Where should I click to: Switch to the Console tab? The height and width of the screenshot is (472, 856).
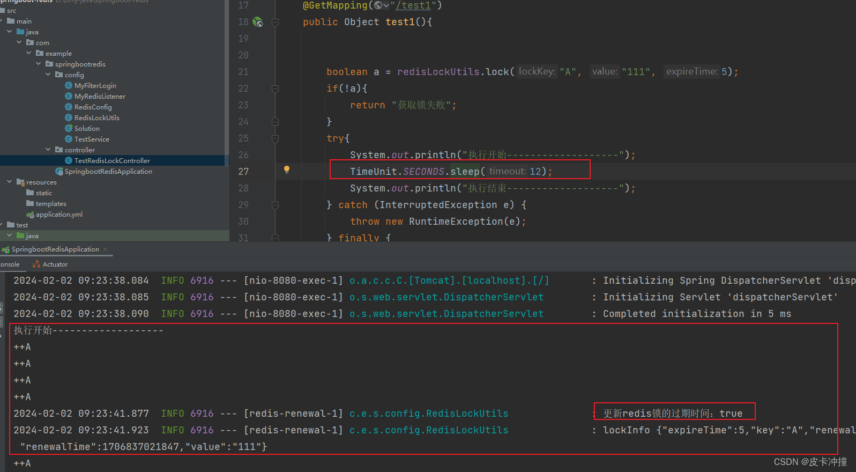pos(10,264)
